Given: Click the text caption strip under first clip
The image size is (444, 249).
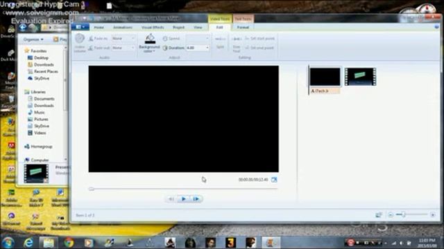Looking at the screenshot, I should 325,91.
